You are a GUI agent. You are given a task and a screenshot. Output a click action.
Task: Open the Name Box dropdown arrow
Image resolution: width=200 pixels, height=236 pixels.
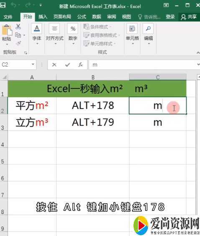(33, 65)
